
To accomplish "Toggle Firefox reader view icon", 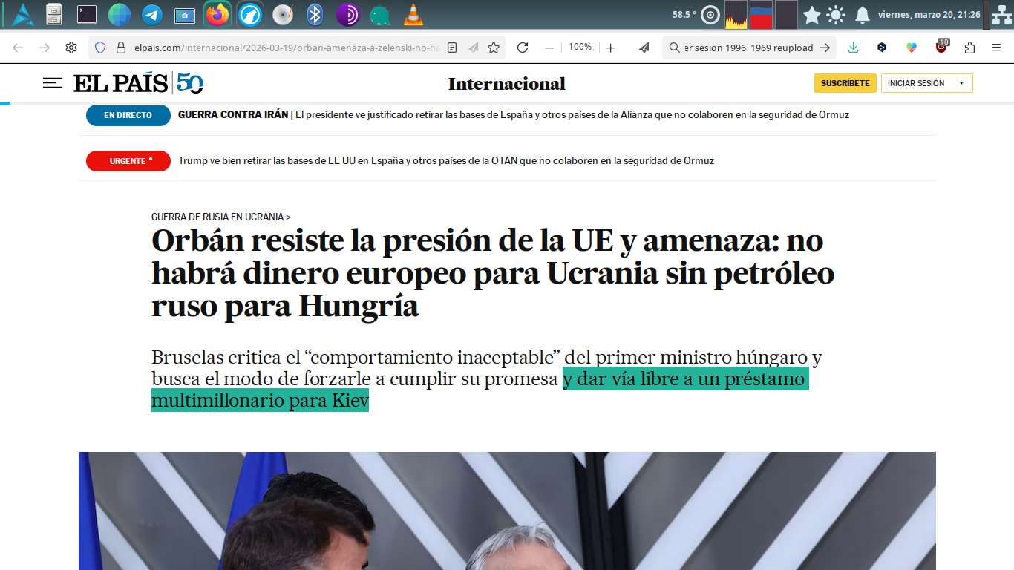I will point(452,47).
